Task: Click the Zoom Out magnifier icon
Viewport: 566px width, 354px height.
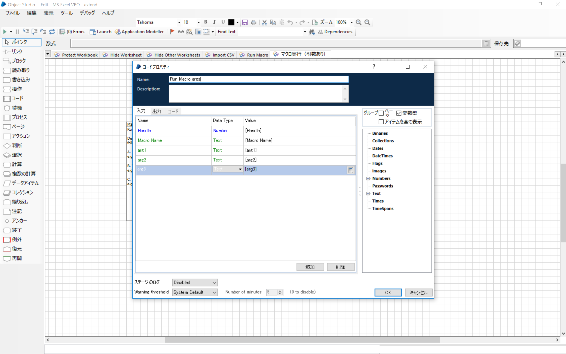Action: click(367, 22)
